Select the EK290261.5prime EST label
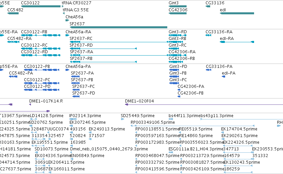This screenshot has width=283, height=174. coord(239,136)
